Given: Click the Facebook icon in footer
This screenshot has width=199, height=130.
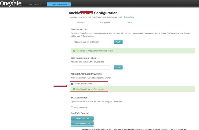Looking at the screenshot, I should click(x=172, y=129).
